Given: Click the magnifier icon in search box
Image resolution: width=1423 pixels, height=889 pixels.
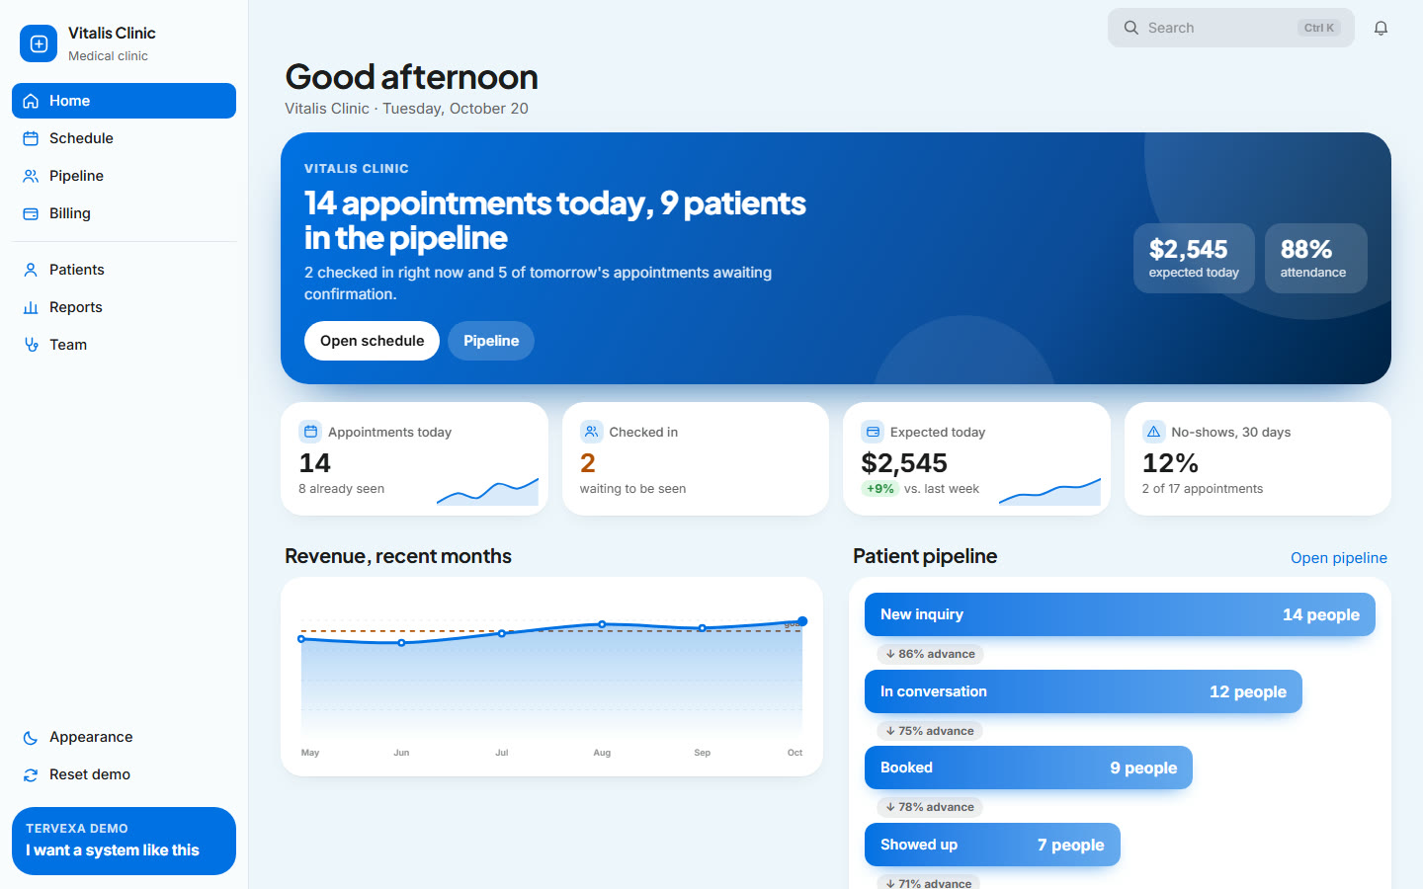Looking at the screenshot, I should (1131, 28).
